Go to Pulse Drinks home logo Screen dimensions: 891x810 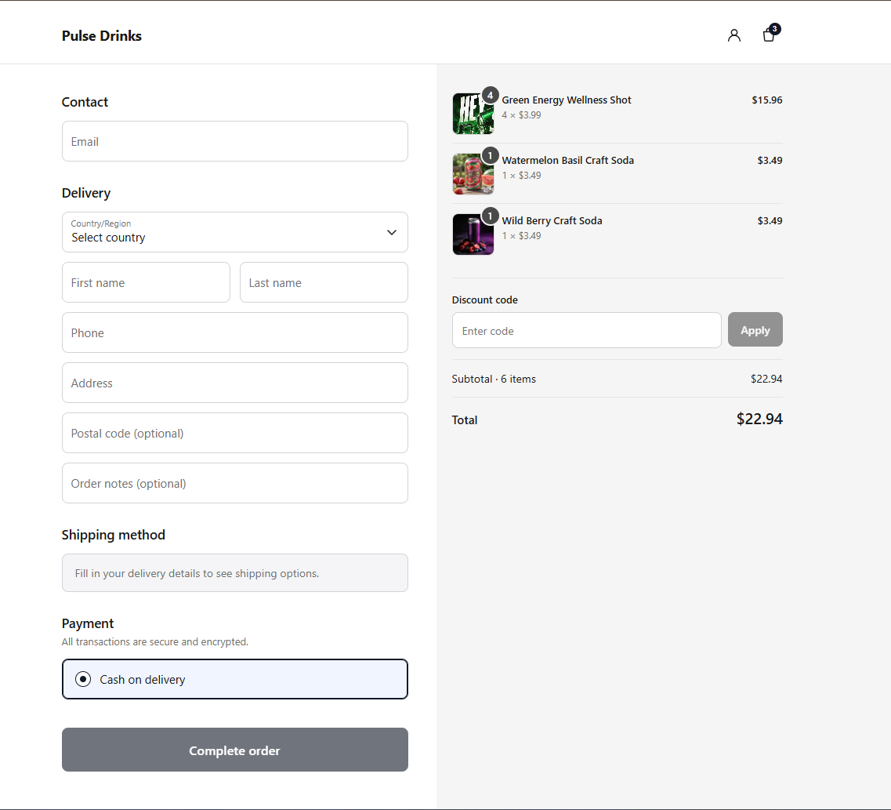pos(102,36)
